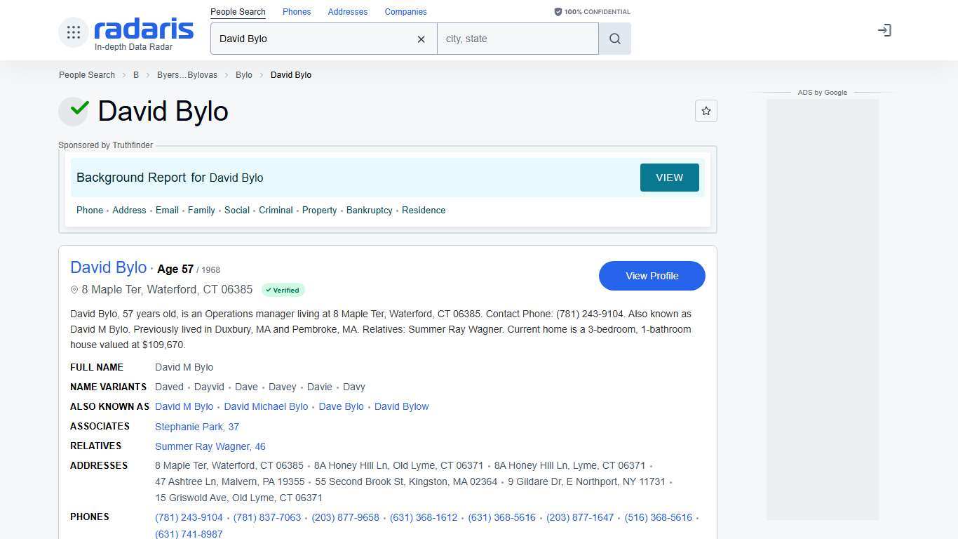958x539 pixels.
Task: Click the city, state input field
Action: click(518, 39)
